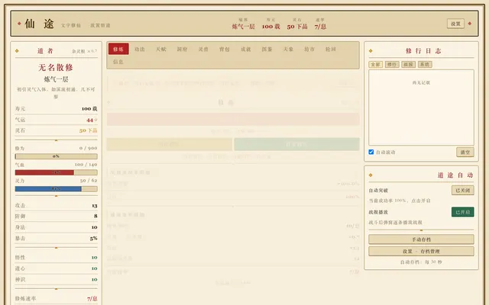This screenshot has width=489, height=305.
Task: Click the 无名散修 character name
Action: pyautogui.click(x=56, y=67)
